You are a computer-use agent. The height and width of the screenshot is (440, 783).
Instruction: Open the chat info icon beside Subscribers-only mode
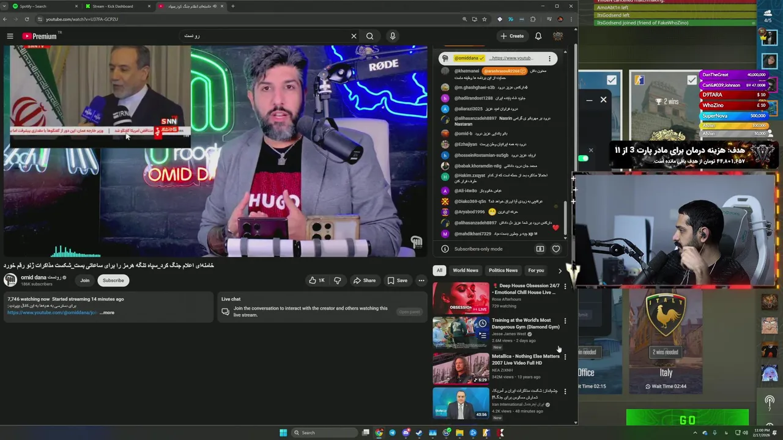(x=445, y=249)
